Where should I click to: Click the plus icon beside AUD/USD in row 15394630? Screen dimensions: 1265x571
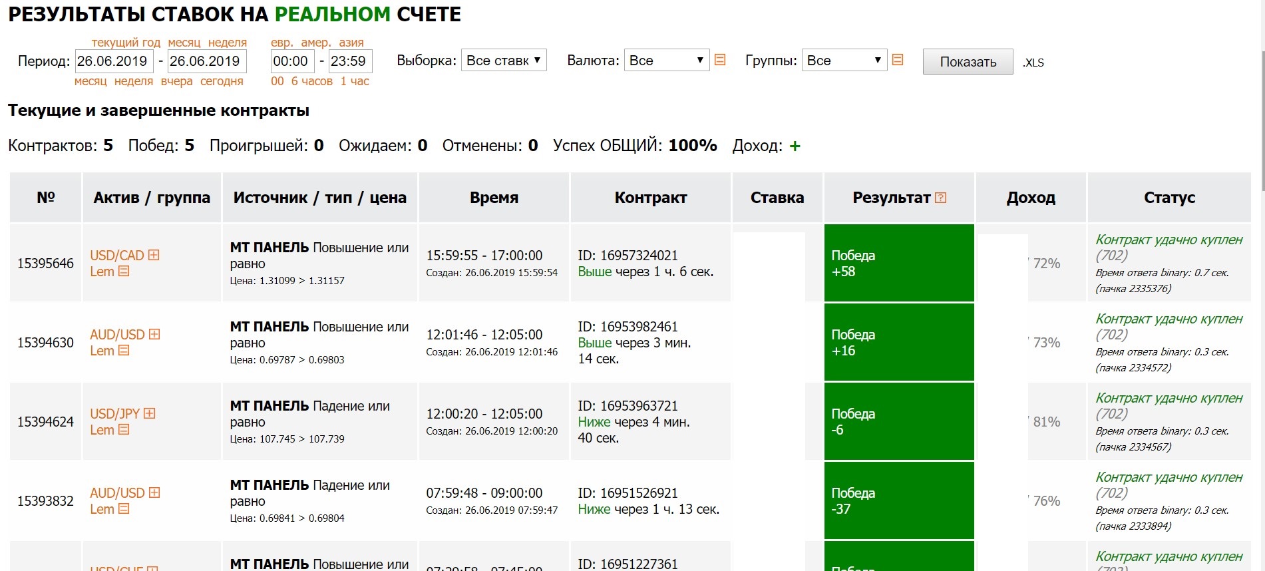pyautogui.click(x=154, y=334)
